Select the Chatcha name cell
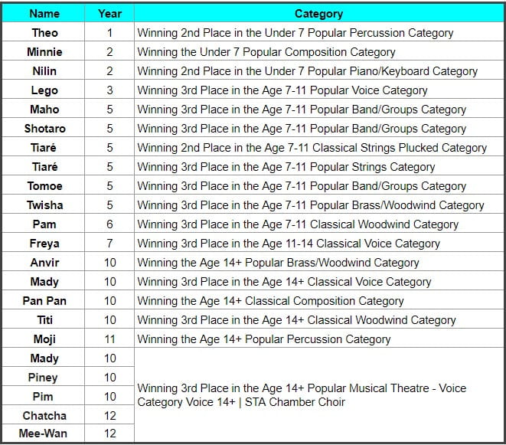The width and height of the screenshot is (506, 445). tap(44, 416)
